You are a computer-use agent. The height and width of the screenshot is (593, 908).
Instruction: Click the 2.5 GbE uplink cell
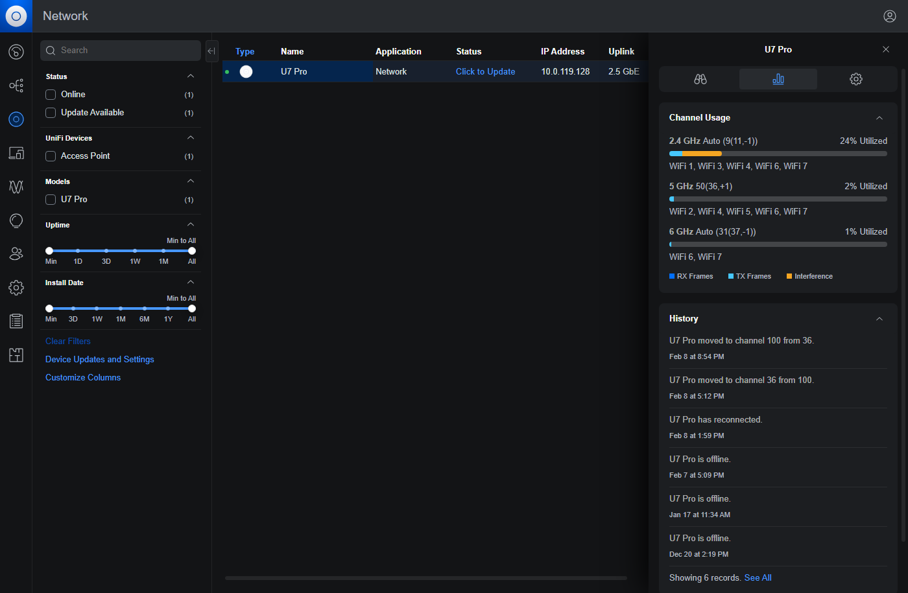pyautogui.click(x=624, y=72)
